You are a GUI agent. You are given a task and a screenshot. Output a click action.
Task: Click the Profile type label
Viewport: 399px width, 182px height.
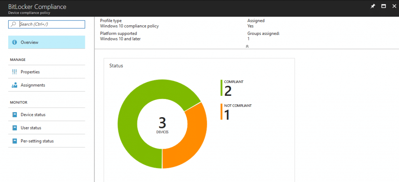click(111, 21)
